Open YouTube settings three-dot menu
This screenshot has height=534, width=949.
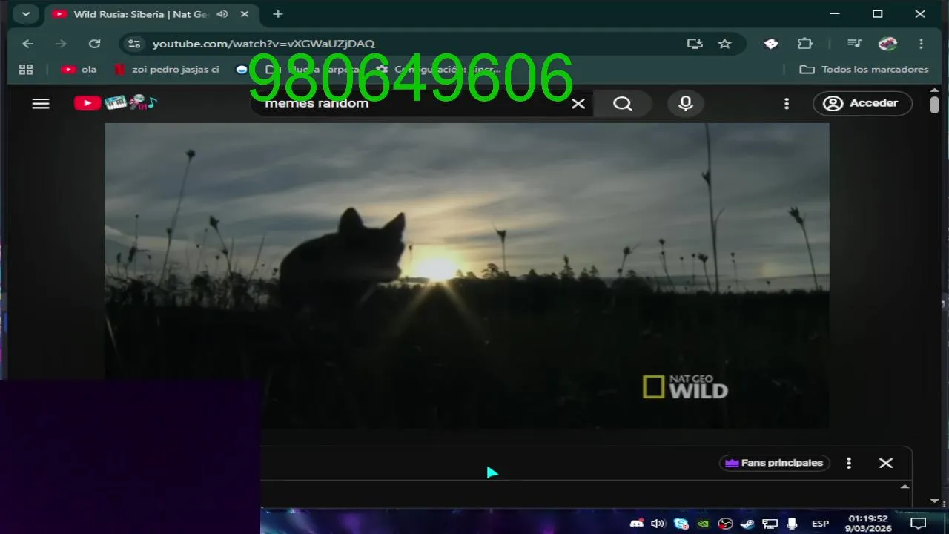pos(787,104)
